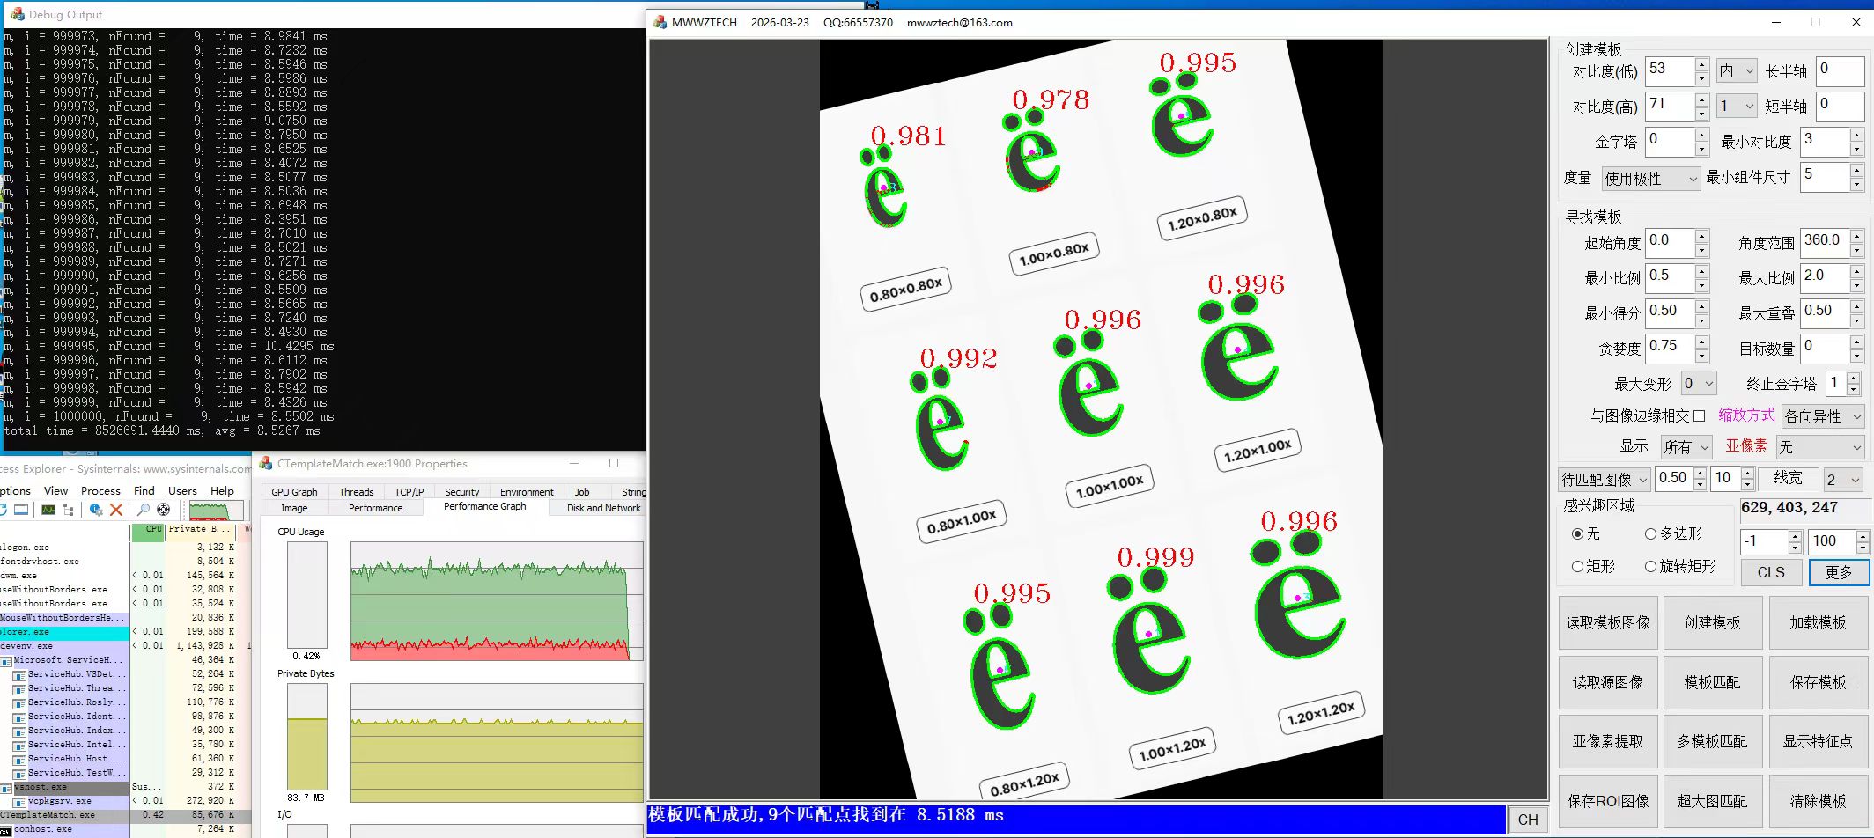This screenshot has height=838, width=1874.
Task: Click icon beside Microsoft.ServiceH... process row
Action: point(6,660)
